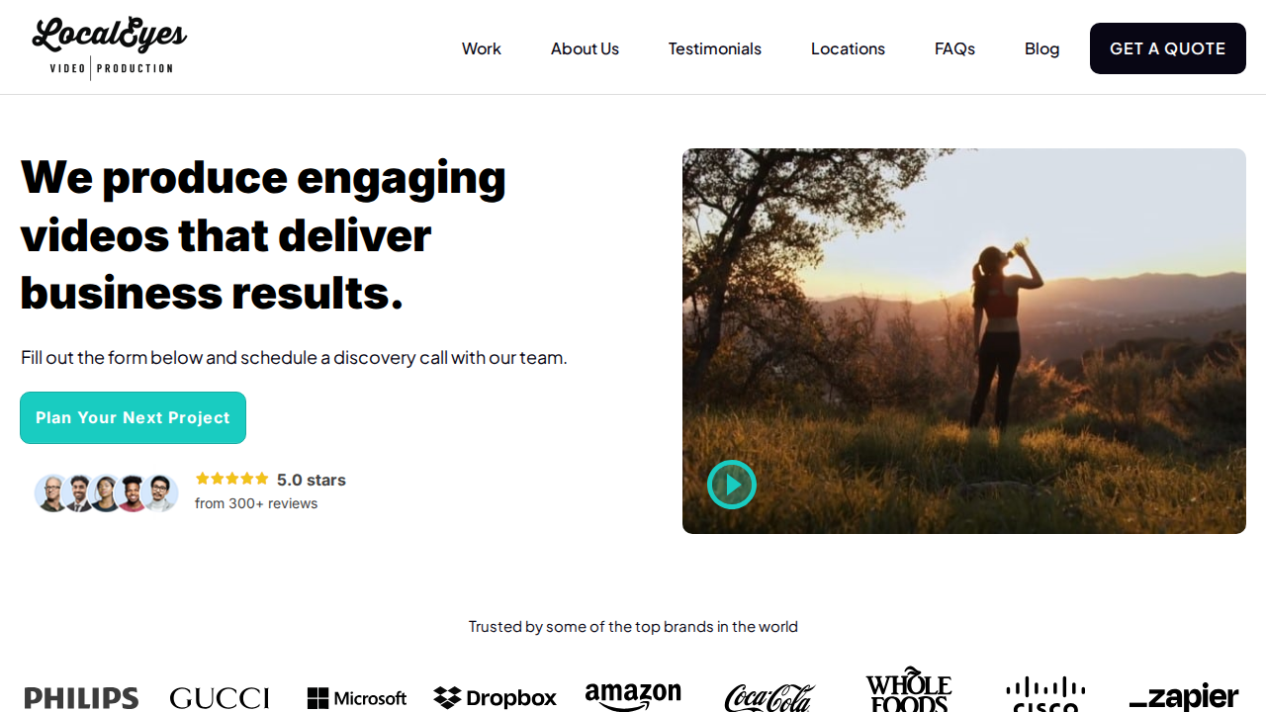Click the Gucci brand logo

click(220, 698)
